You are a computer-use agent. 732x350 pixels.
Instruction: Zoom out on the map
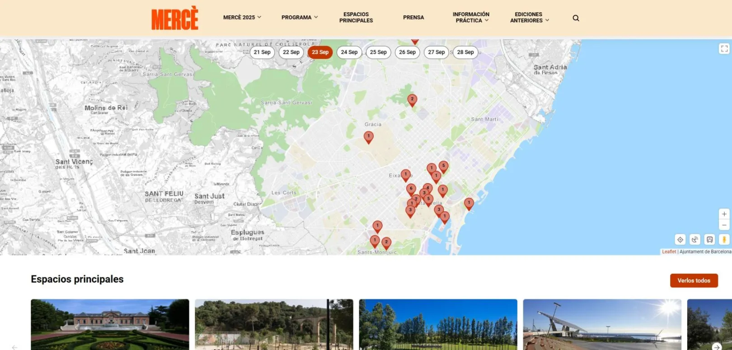pyautogui.click(x=724, y=225)
